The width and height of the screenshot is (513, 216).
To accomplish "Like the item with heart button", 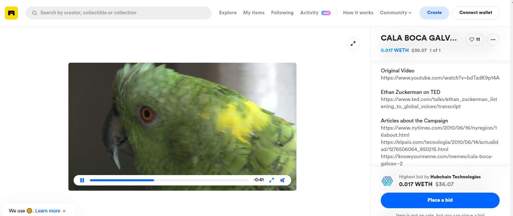I will [474, 40].
